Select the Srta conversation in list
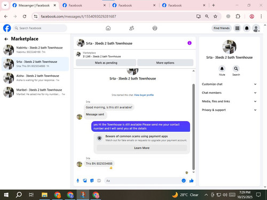This screenshot has height=200, width=267. [35, 64]
